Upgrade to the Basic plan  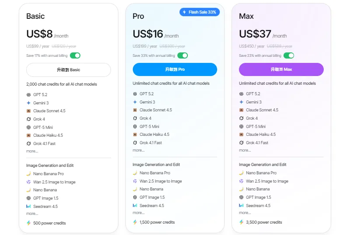coord(69,70)
